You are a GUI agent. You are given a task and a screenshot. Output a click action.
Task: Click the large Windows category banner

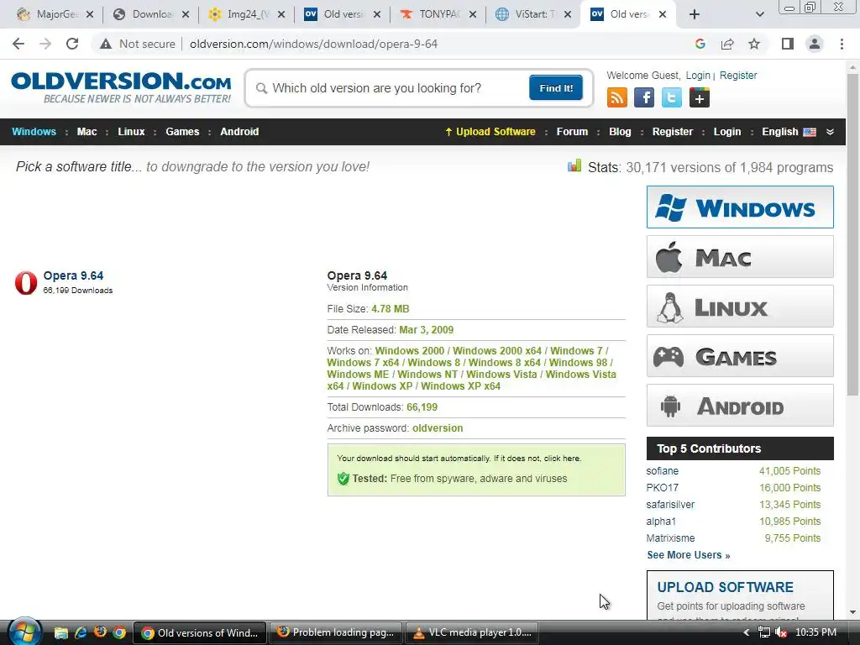pos(740,207)
